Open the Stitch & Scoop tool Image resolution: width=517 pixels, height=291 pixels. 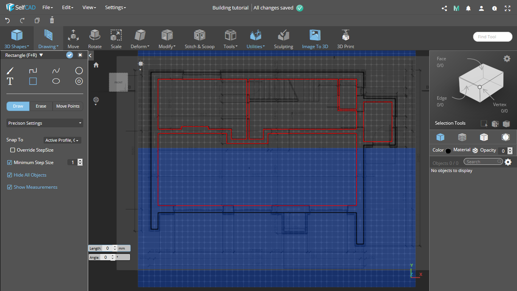199,39
